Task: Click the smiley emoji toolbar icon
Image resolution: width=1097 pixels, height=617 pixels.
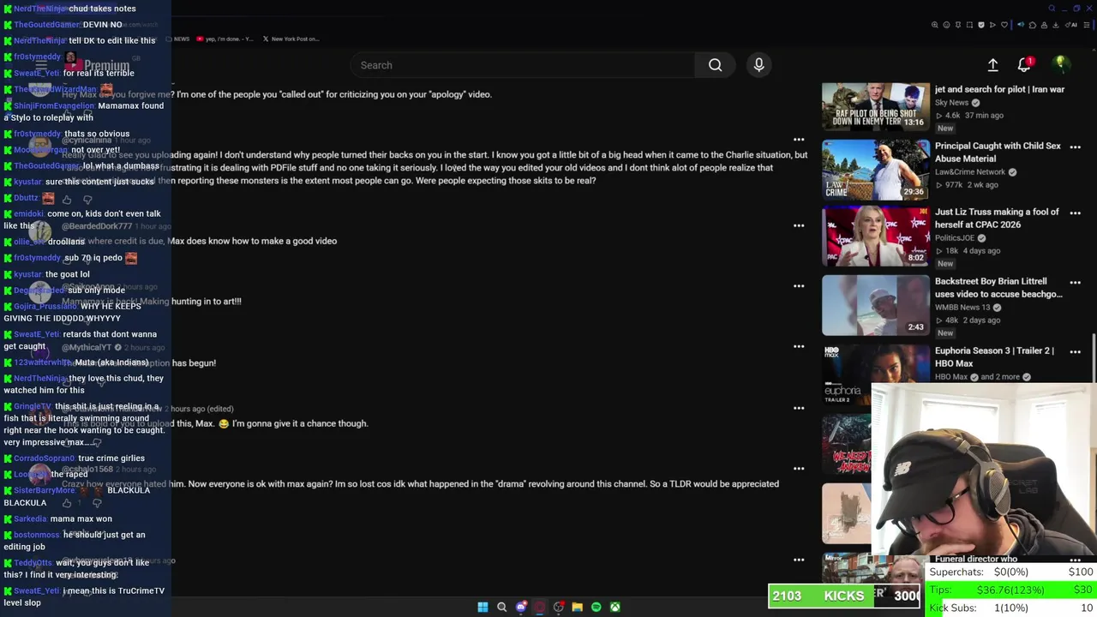Action: point(946,25)
